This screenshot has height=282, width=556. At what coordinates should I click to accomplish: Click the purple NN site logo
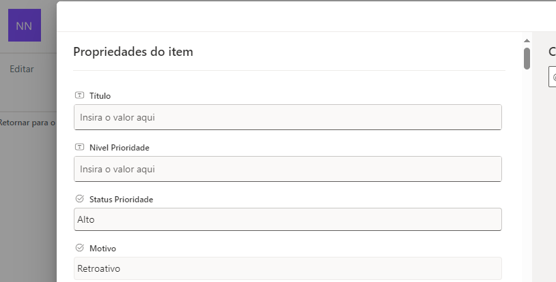(x=24, y=25)
